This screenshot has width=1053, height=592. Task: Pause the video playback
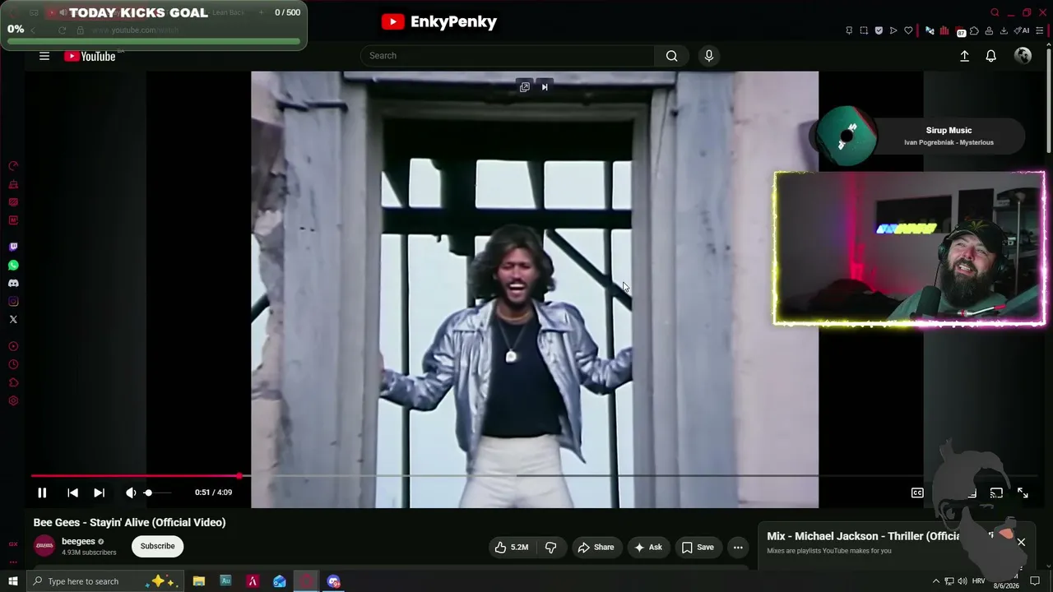(42, 493)
